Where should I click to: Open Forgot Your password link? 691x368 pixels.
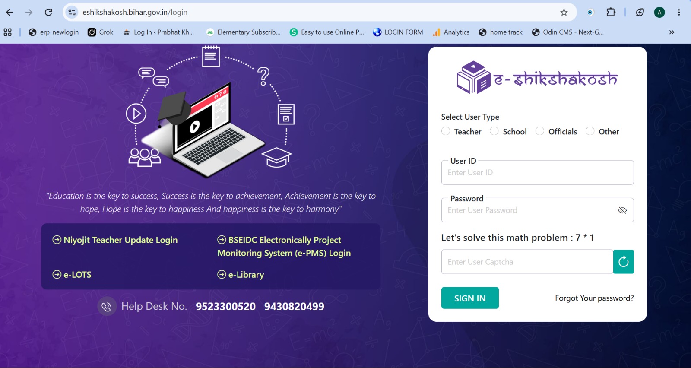click(594, 298)
